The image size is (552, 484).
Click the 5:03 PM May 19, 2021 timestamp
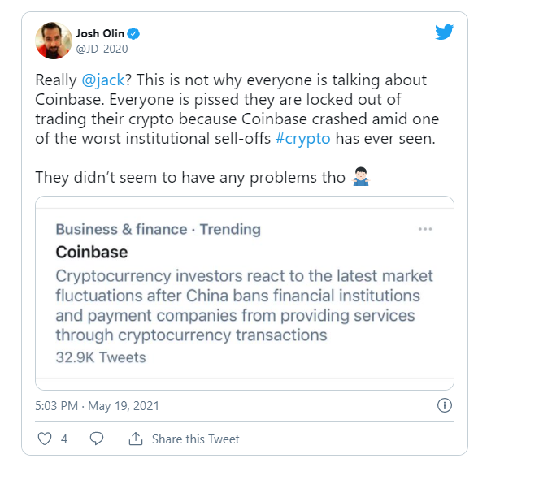click(x=98, y=405)
